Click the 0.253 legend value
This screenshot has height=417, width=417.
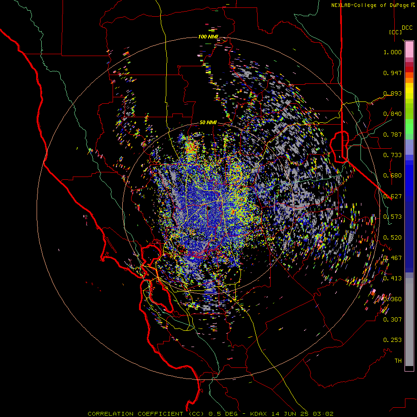pyautogui.click(x=392, y=340)
